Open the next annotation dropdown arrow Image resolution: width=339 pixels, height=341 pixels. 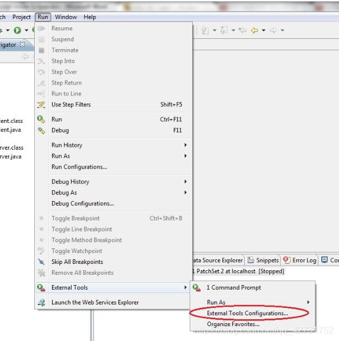(214, 30)
